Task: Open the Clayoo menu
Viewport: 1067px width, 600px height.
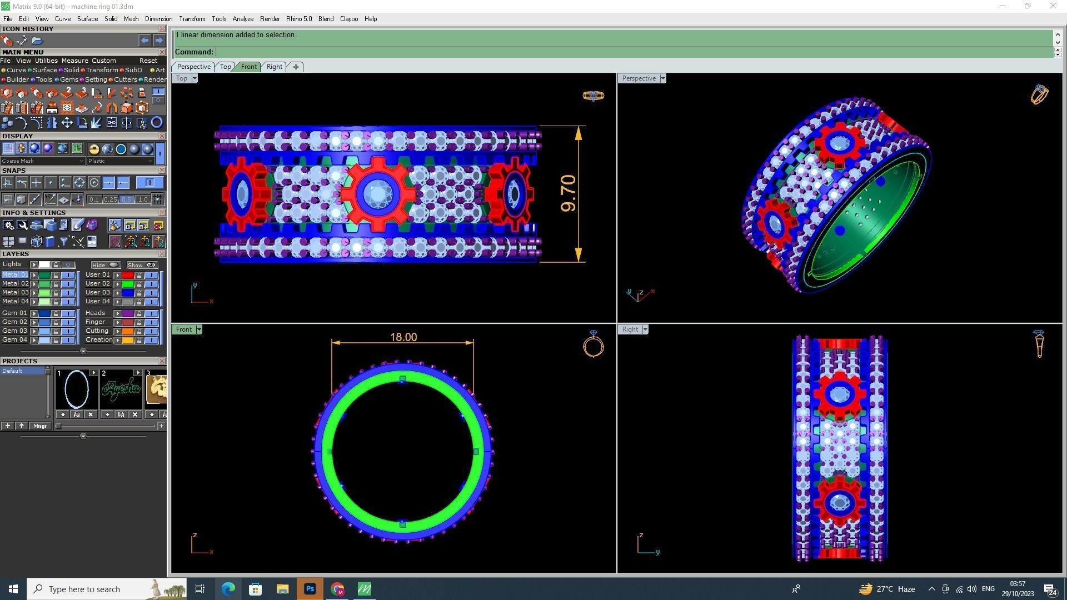Action: (348, 19)
